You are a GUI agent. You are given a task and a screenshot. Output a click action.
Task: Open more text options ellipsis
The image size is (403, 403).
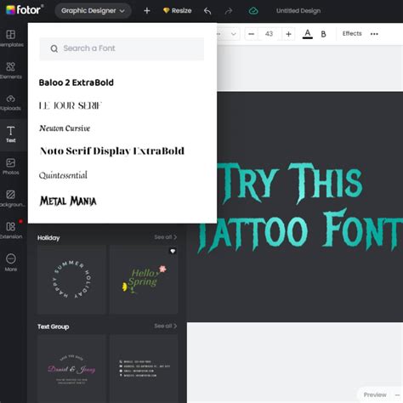374,34
